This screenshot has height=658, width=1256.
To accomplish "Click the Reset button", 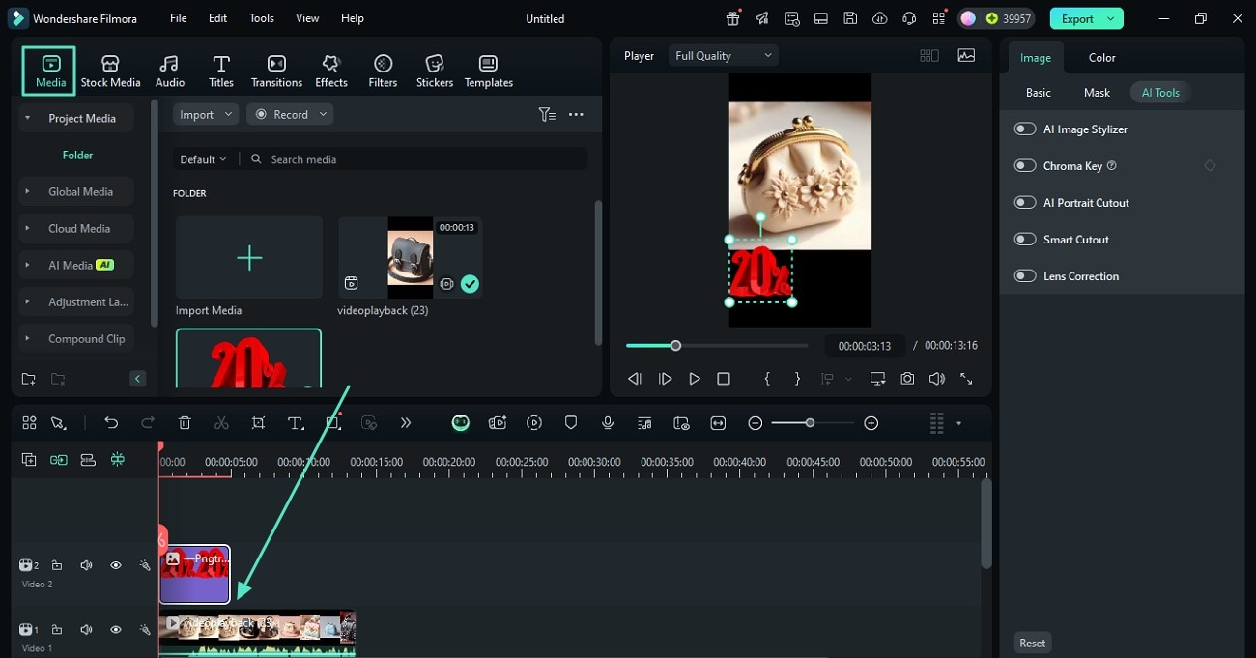I will tap(1032, 643).
